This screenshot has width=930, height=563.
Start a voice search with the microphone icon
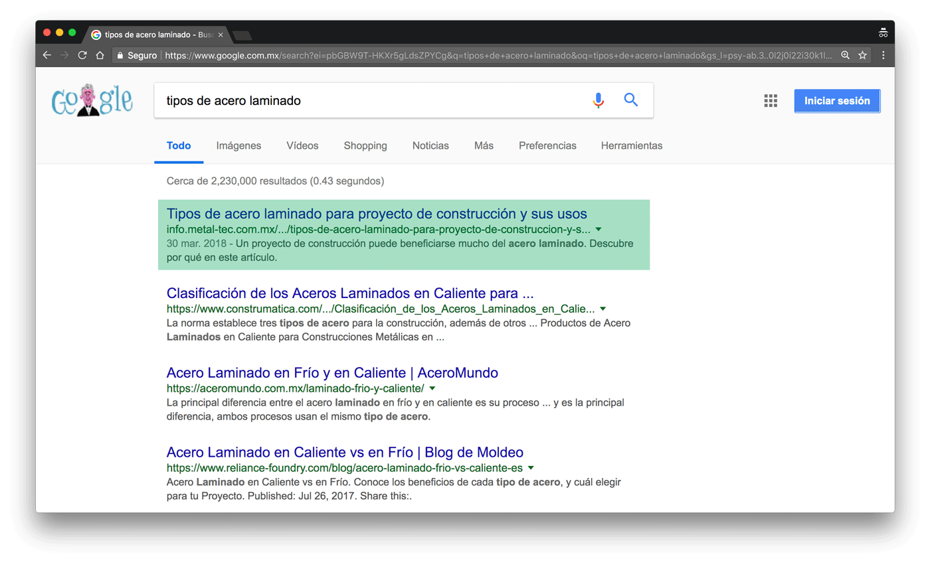pyautogui.click(x=598, y=100)
